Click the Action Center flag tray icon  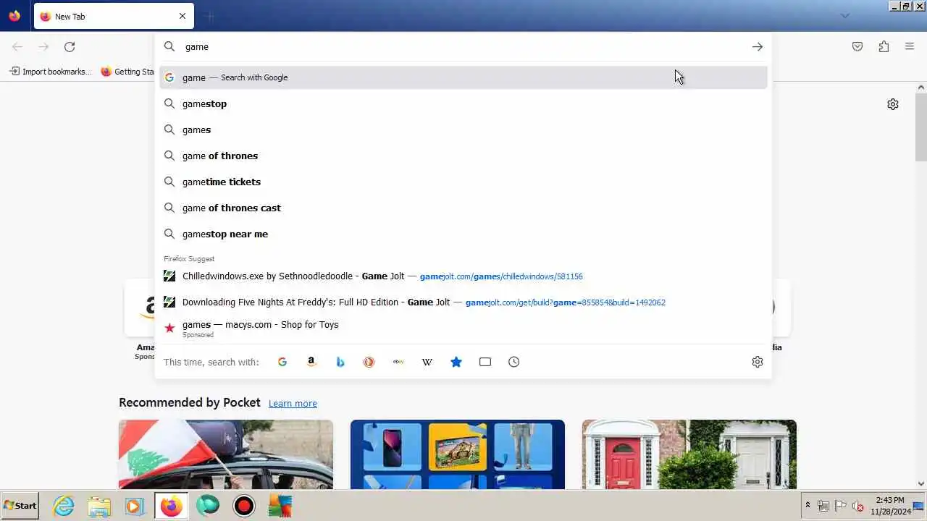(x=840, y=506)
